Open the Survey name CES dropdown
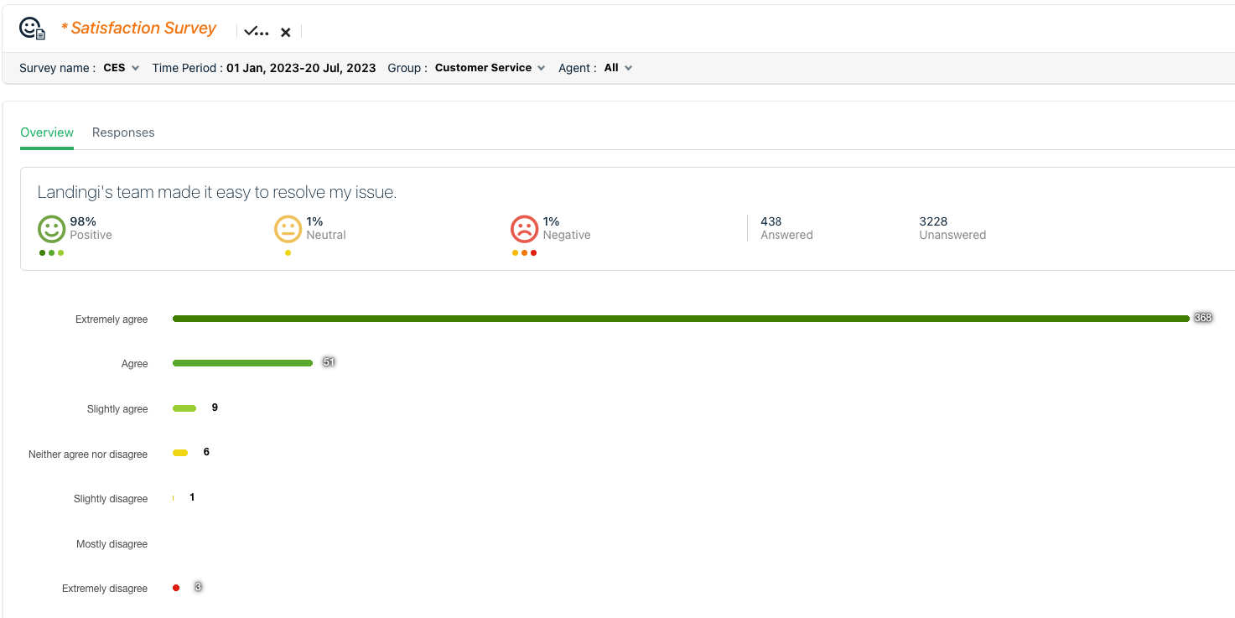The width and height of the screenshot is (1235, 618). click(121, 68)
